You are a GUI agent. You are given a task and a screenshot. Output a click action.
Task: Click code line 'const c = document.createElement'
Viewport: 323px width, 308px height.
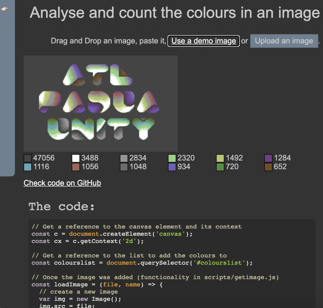point(112,234)
